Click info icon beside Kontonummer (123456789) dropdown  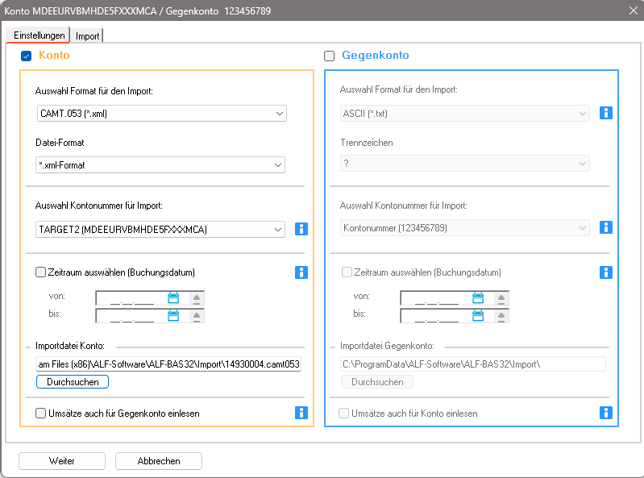click(606, 227)
